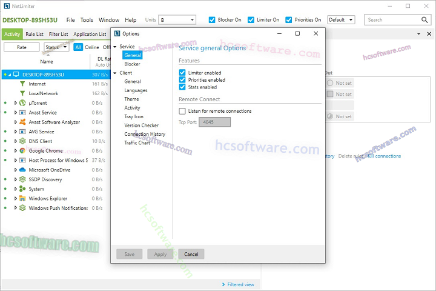Maximize the Options dialog

coord(297,33)
